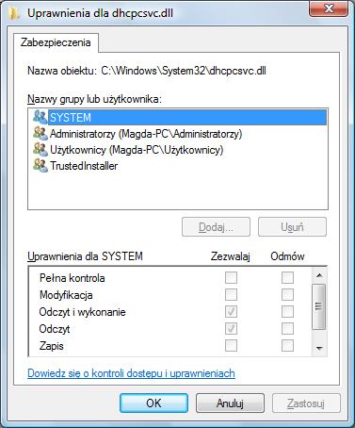Toggle Zezwalaj checkbox for Odczyt i wykonanie
Screen dimensions: 355x428
click(231, 312)
